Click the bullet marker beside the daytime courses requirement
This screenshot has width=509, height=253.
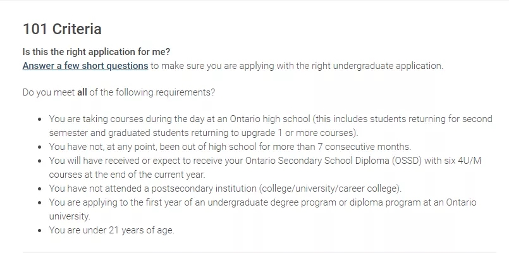(40, 119)
